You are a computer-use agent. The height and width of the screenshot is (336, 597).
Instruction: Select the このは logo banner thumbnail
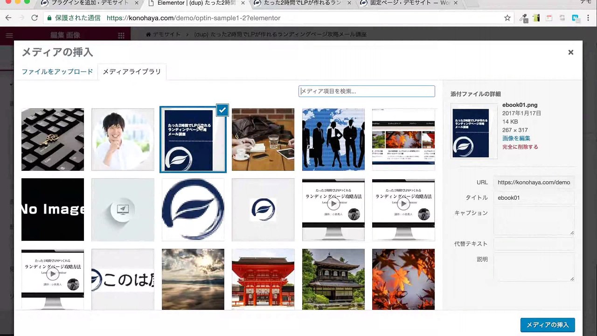(123, 279)
